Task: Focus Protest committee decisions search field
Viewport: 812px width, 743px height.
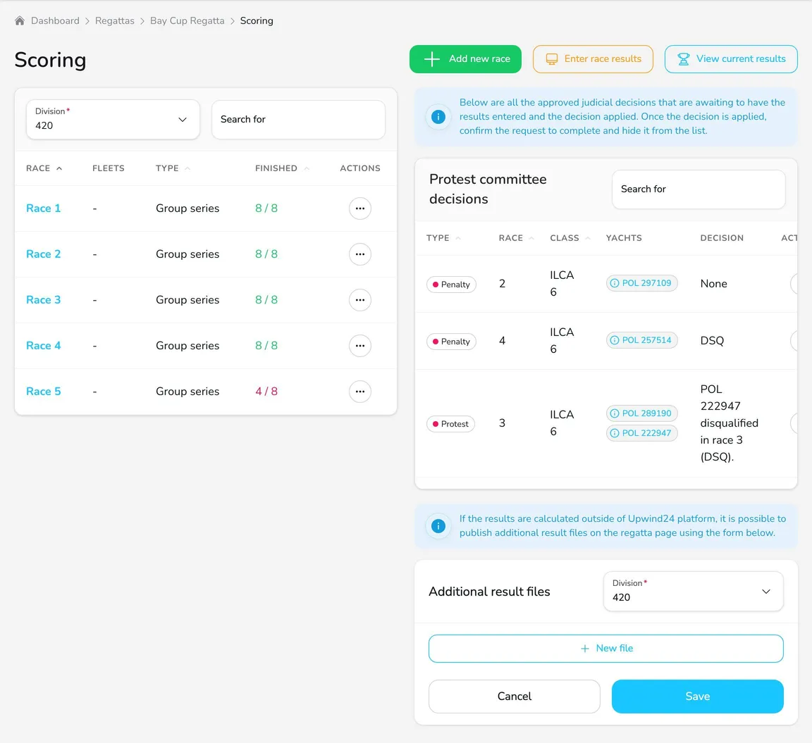Action: [x=699, y=189]
